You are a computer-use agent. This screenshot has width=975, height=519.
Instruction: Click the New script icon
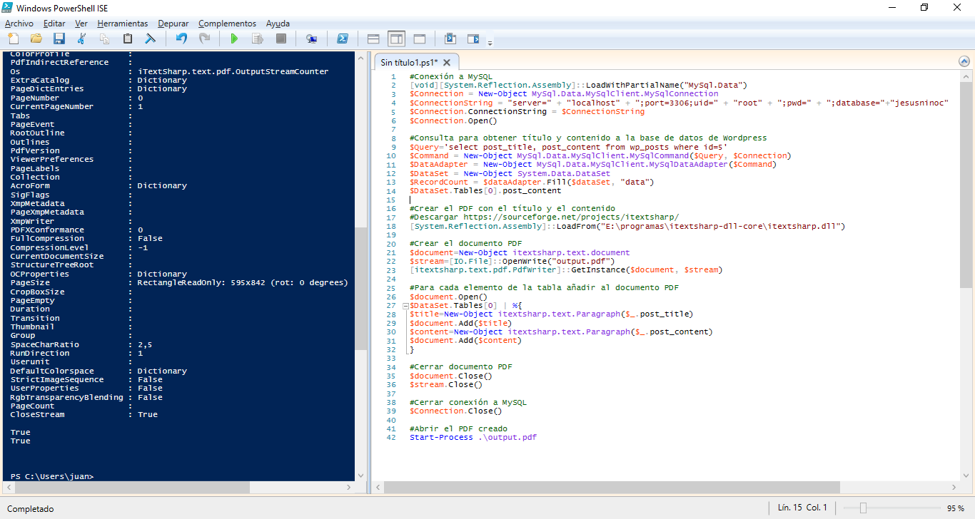click(13, 38)
